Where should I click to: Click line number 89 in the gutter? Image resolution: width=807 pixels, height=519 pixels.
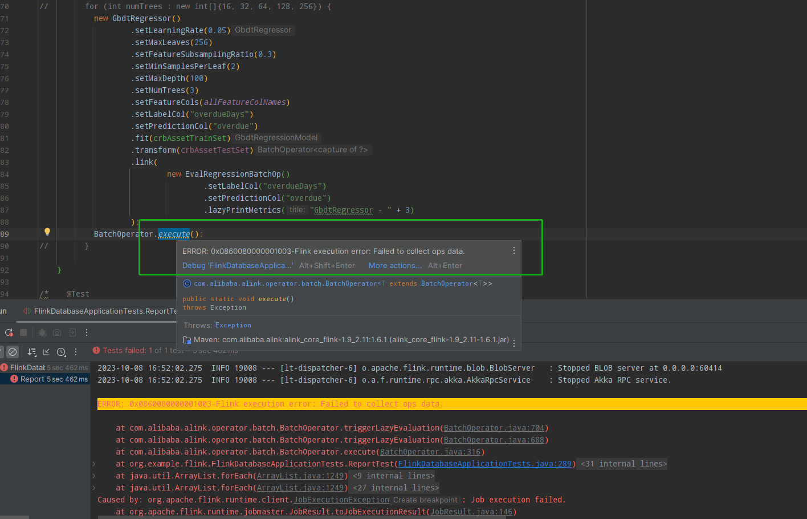tap(5, 234)
